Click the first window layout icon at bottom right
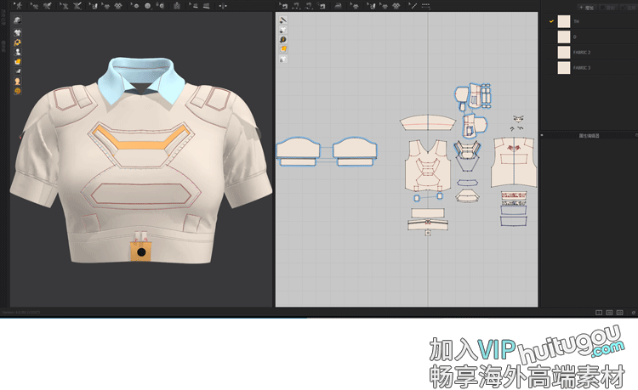Image resolution: width=638 pixels, height=390 pixels. pyautogui.click(x=599, y=313)
